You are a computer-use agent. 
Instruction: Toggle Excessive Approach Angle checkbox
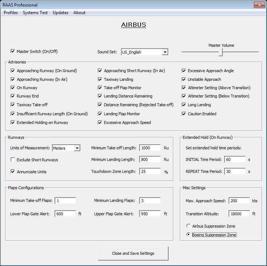[184, 71]
